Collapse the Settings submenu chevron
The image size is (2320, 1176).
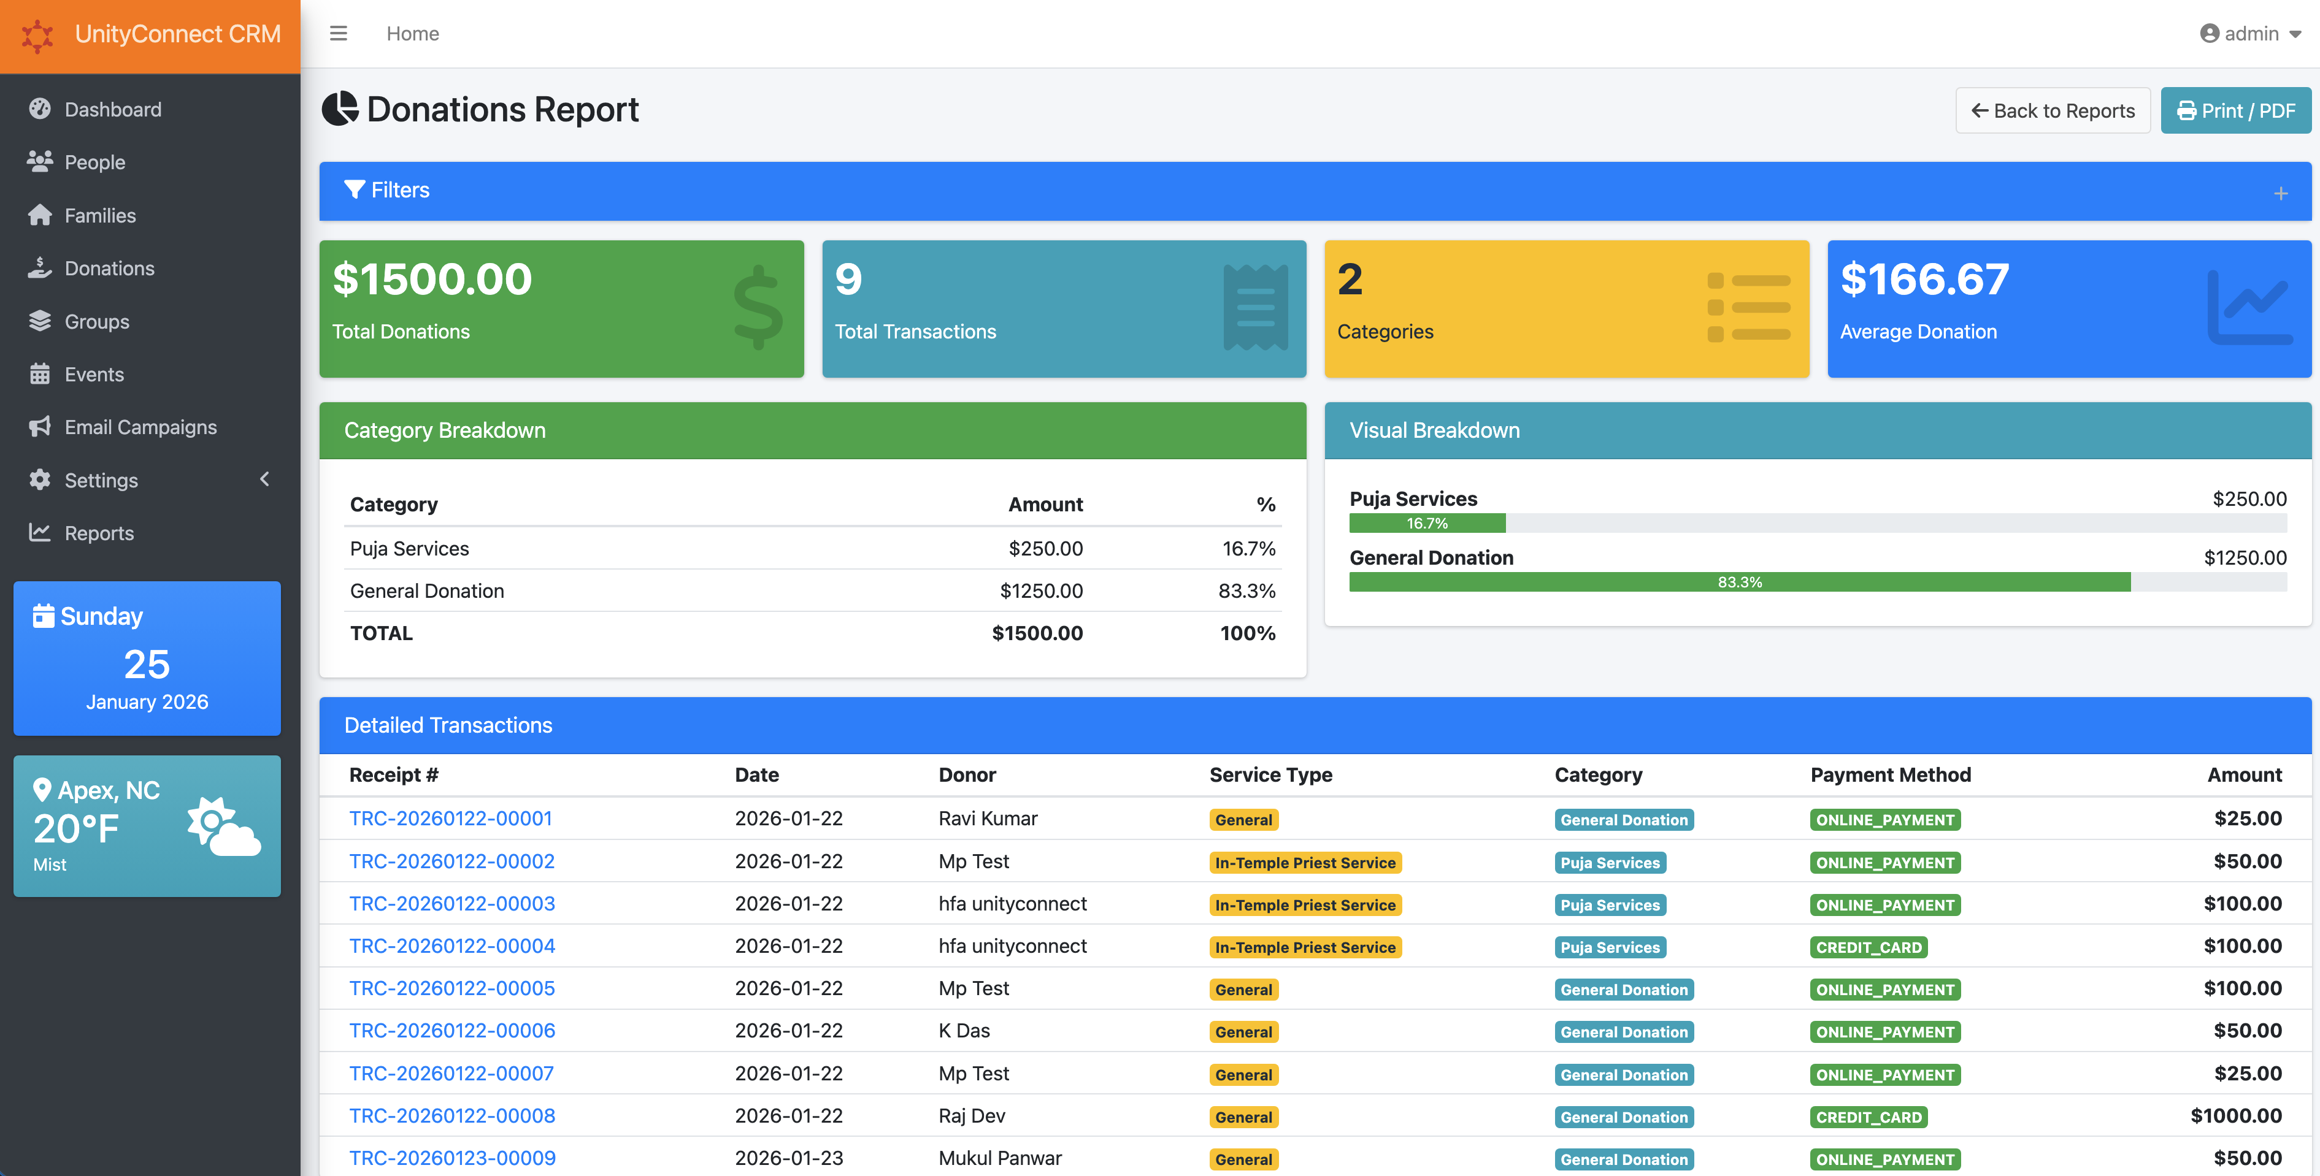pyautogui.click(x=264, y=479)
